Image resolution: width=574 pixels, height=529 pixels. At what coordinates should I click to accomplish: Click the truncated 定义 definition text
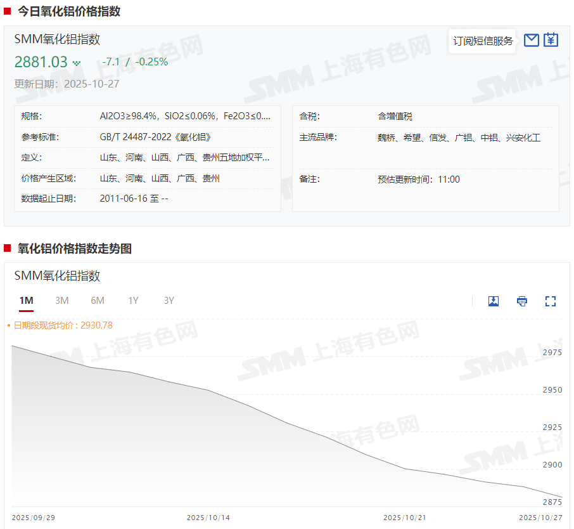(185, 158)
